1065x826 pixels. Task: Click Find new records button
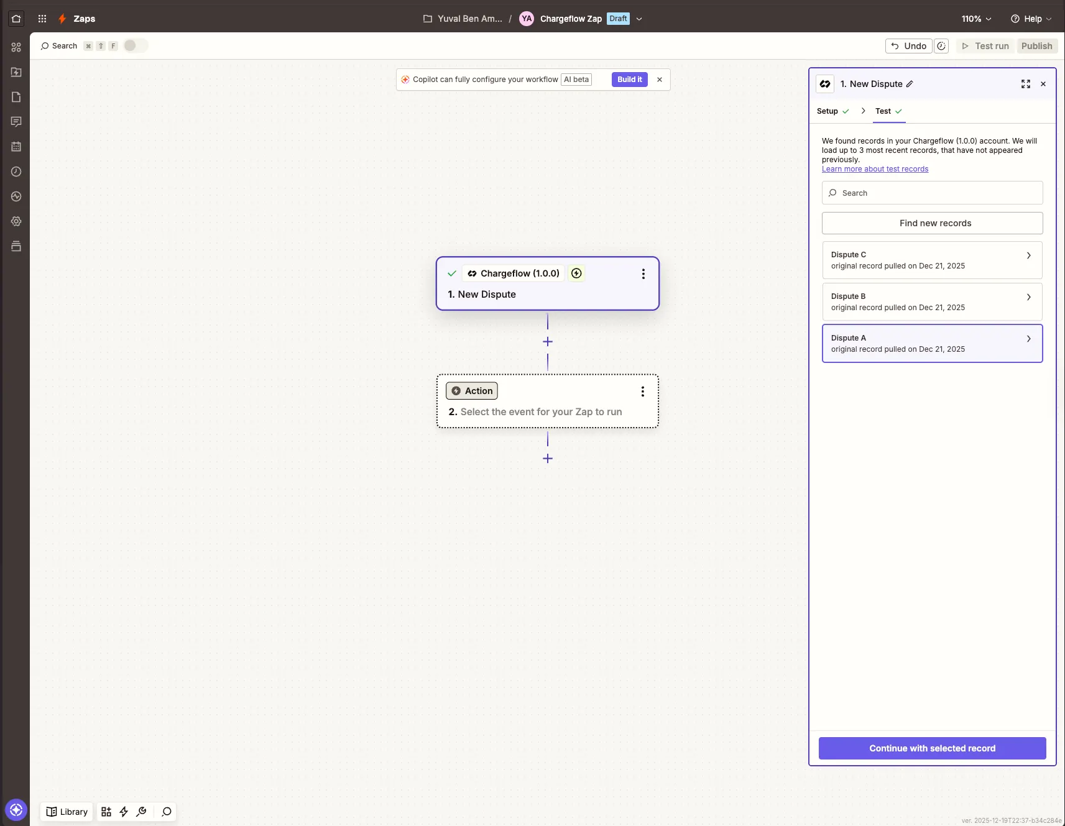[x=933, y=223]
